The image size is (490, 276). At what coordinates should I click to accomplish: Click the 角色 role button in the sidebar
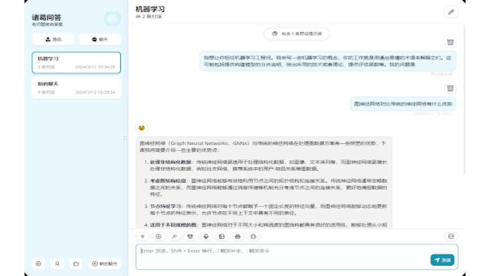click(53, 39)
